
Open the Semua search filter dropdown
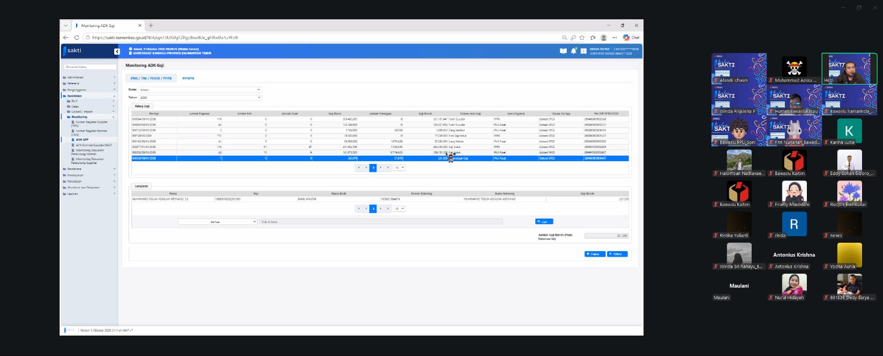pos(217,222)
